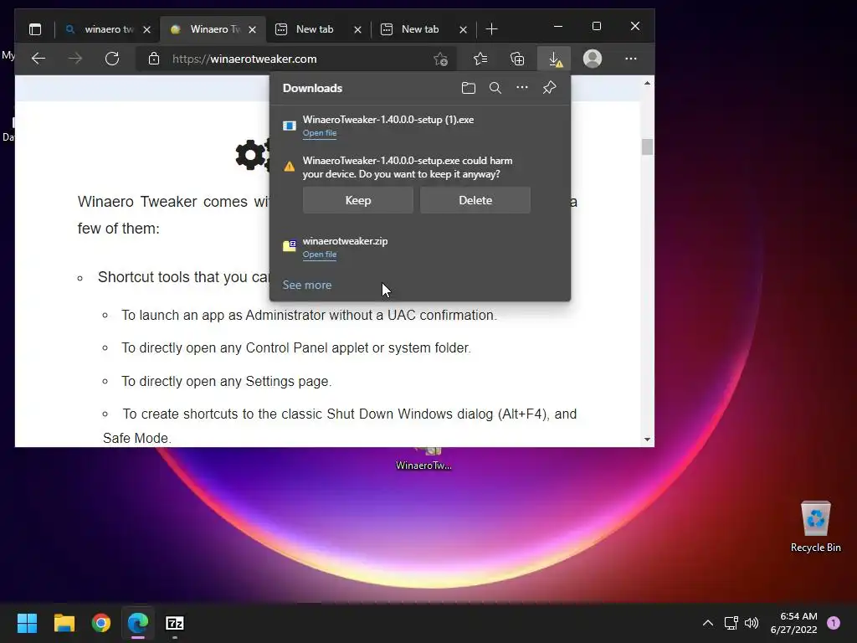Show hidden system tray icons

[x=708, y=623]
